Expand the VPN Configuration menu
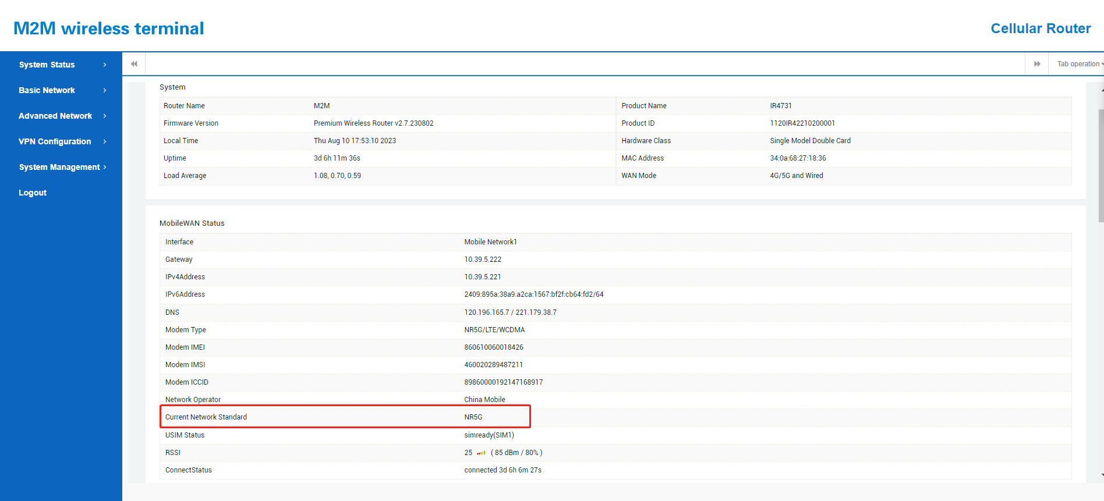This screenshot has height=501, width=1104. pyautogui.click(x=61, y=141)
